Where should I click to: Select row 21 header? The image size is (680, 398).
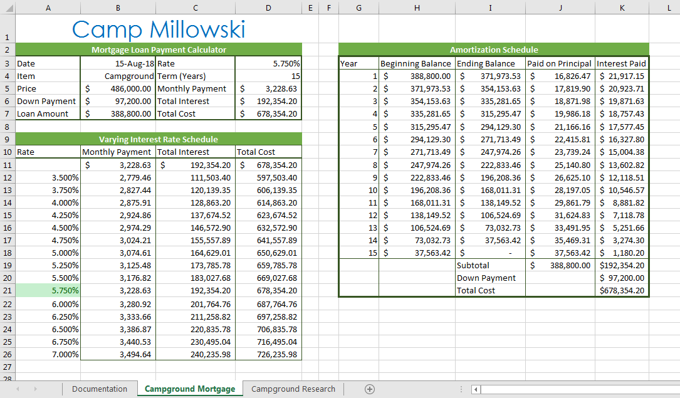[7, 291]
